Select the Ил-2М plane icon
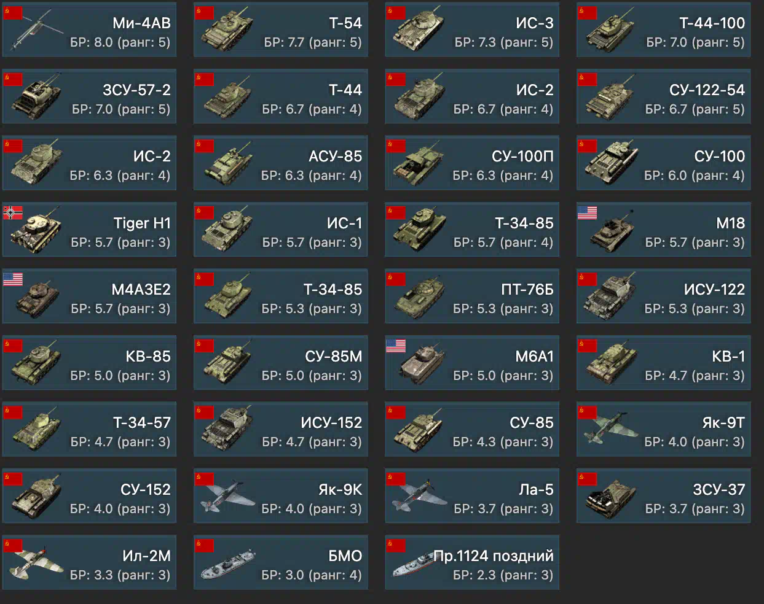The height and width of the screenshot is (604, 764). 36,562
